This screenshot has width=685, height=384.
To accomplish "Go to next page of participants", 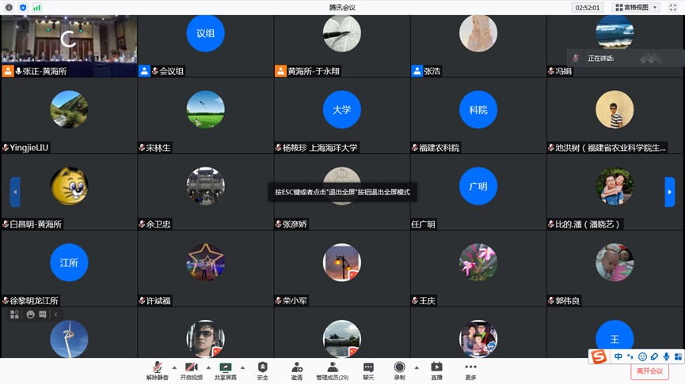I will click(670, 192).
